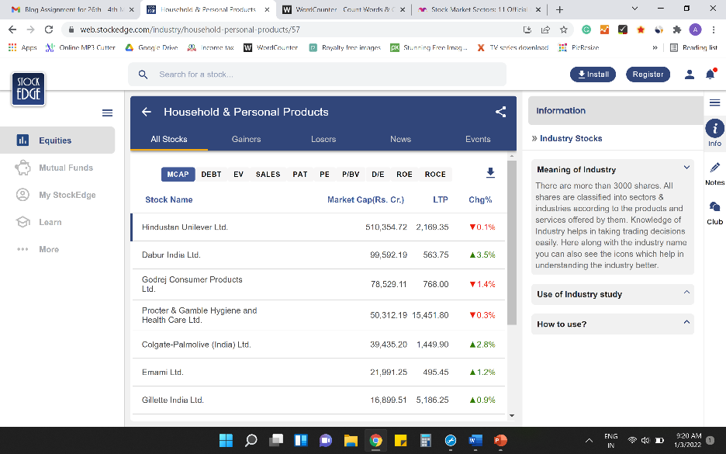Screen dimensions: 726x454
Task: Switch to the Losers tab
Action: pos(323,139)
